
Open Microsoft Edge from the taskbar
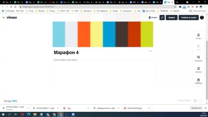tap(29, 114)
